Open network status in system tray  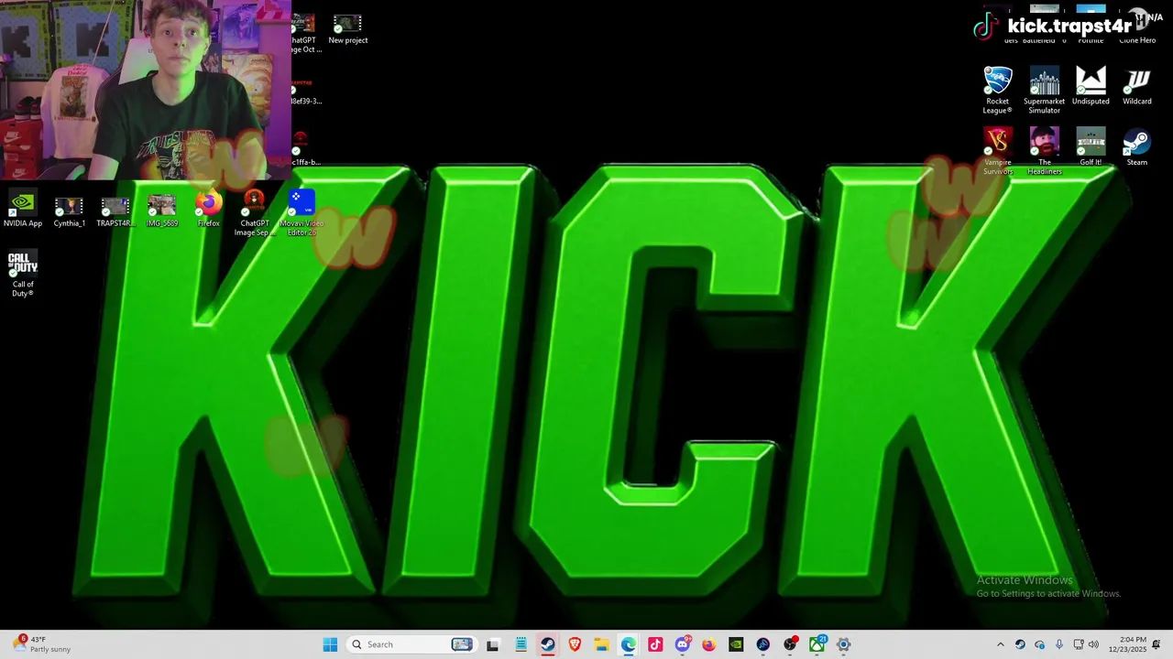pyautogui.click(x=1079, y=644)
